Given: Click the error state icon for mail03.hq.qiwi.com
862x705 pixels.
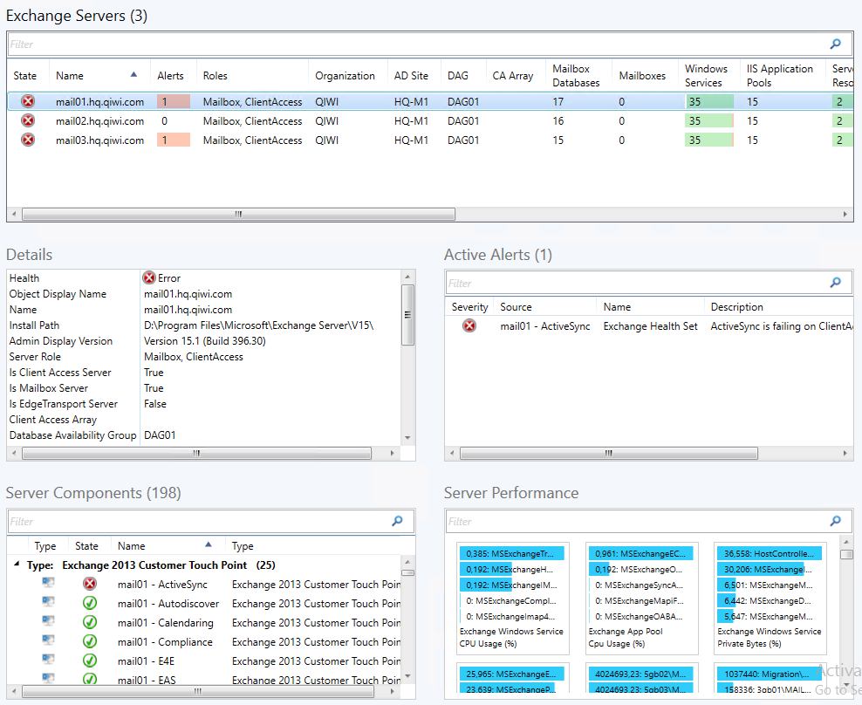Looking at the screenshot, I should pyautogui.click(x=28, y=140).
